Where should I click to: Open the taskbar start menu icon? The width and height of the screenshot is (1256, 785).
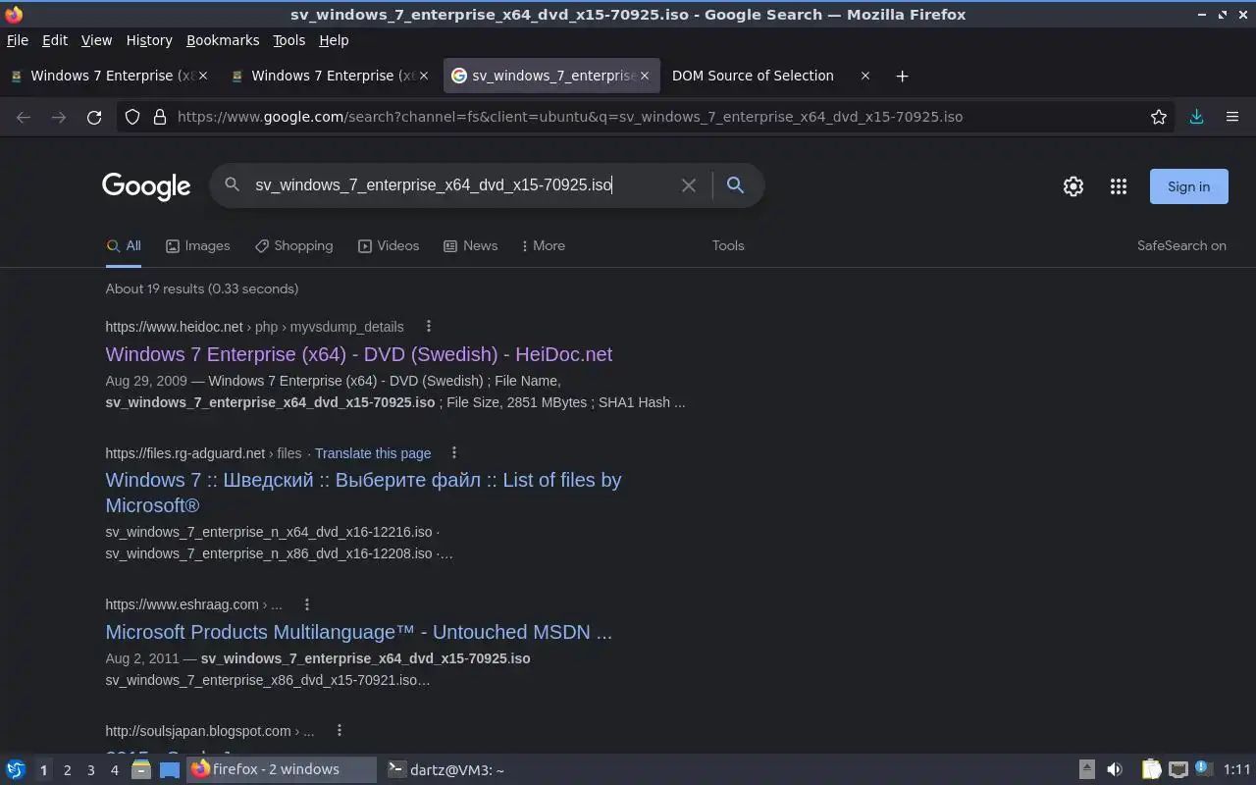tap(16, 769)
